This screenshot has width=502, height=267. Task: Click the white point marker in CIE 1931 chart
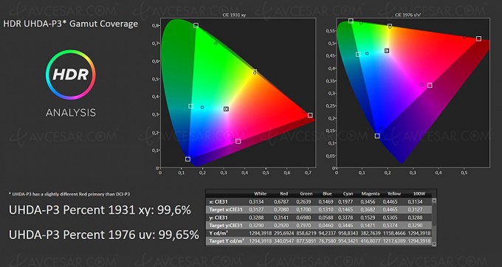click(x=227, y=109)
